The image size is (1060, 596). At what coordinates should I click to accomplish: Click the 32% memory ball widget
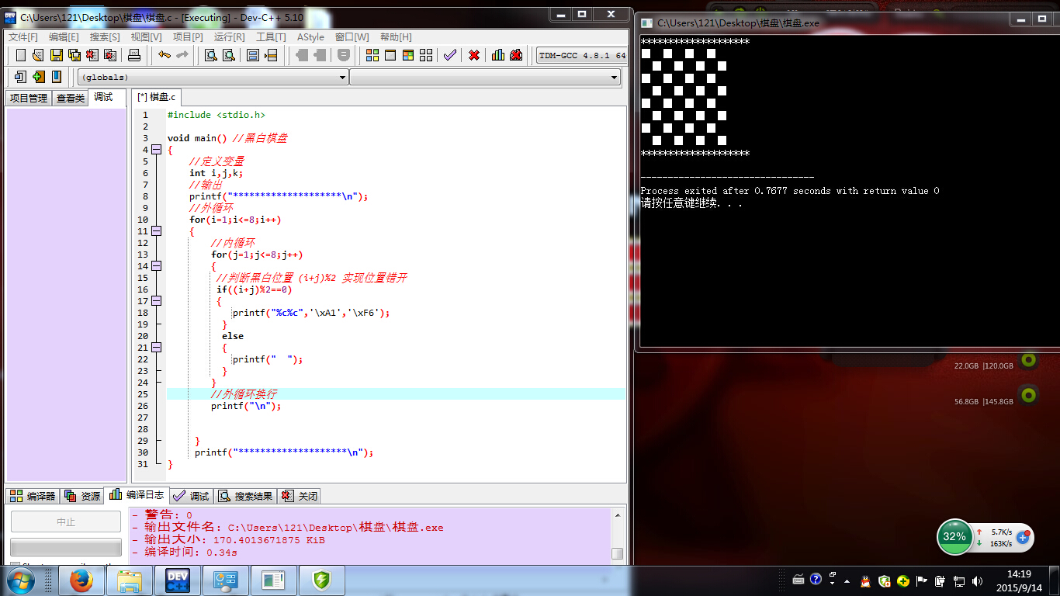(954, 536)
